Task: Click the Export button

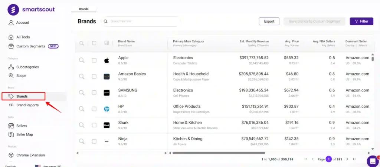Action: point(269,21)
